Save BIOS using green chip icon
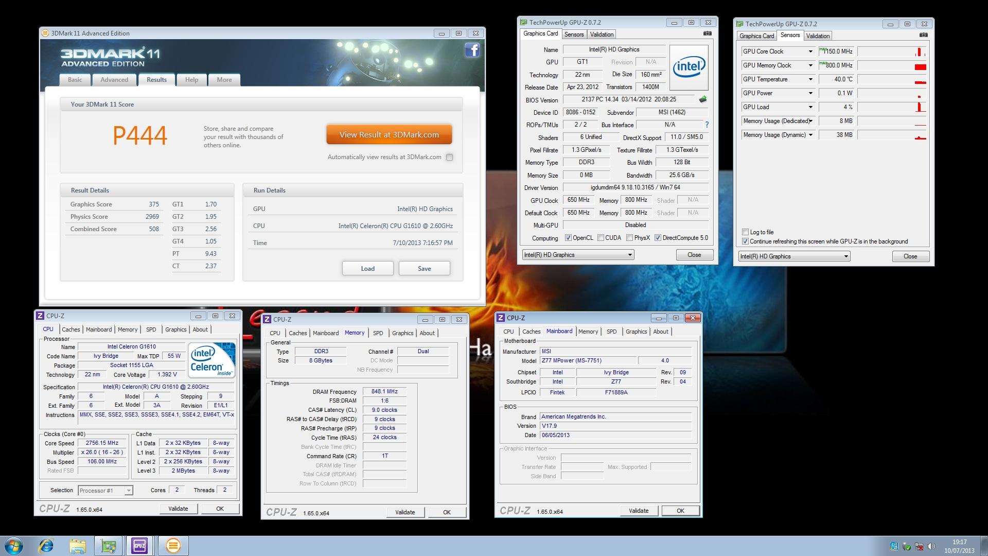The height and width of the screenshot is (556, 988). pos(703,99)
